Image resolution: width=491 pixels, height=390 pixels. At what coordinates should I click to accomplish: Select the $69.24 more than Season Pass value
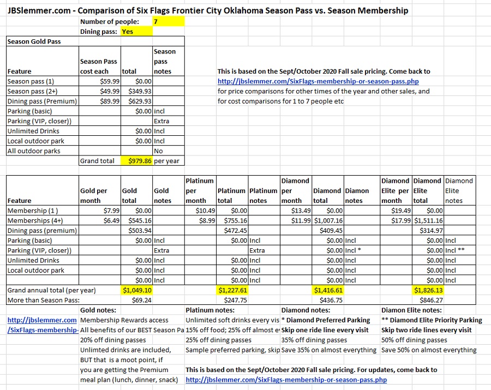[137, 300]
